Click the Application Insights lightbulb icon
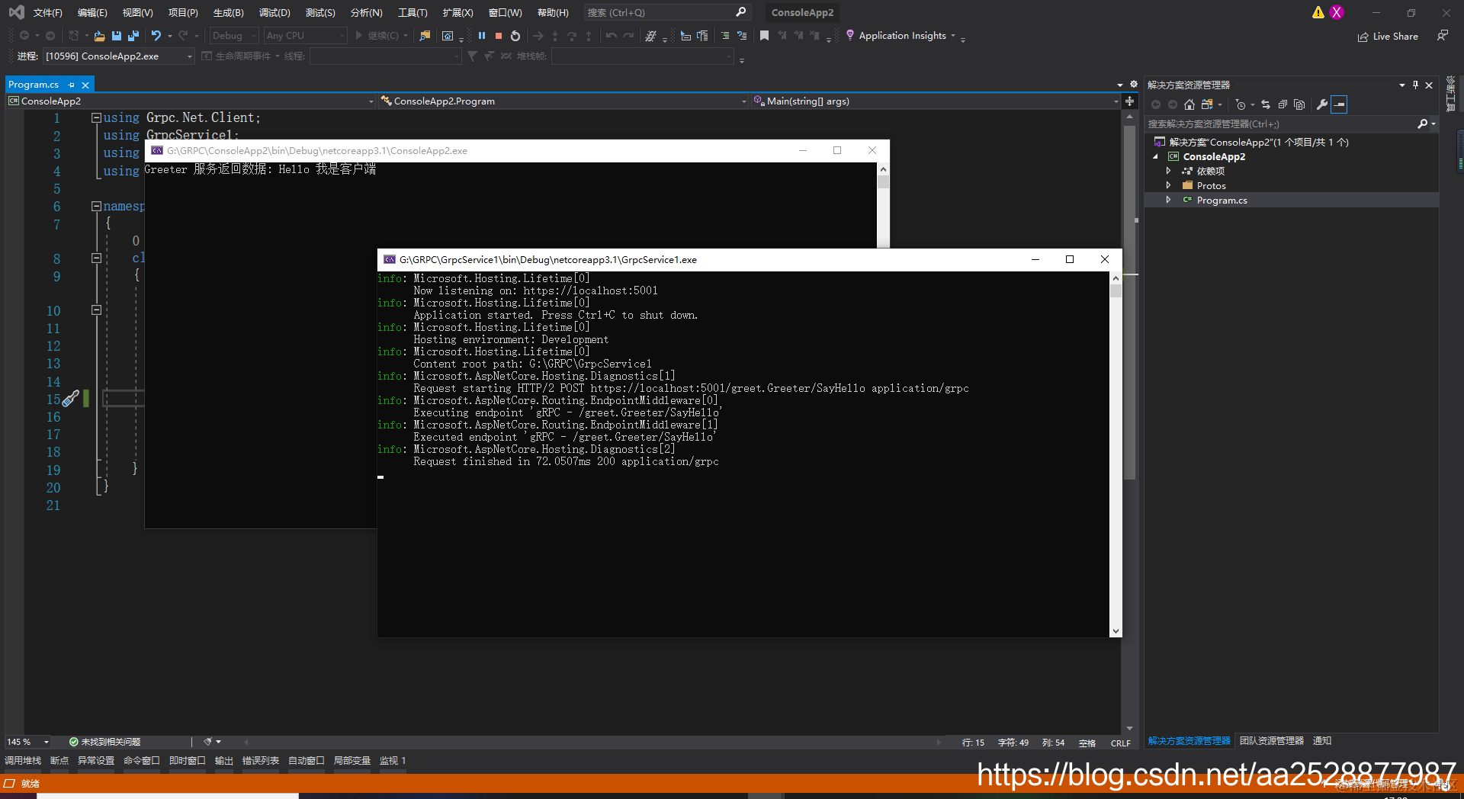 [x=849, y=35]
